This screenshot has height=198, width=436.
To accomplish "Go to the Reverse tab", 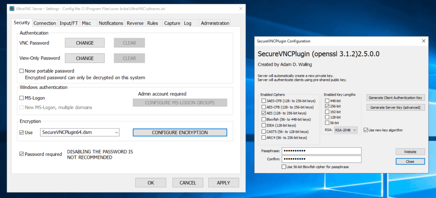I will (135, 23).
